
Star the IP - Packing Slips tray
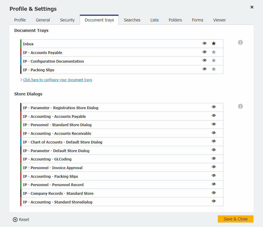[214, 69]
